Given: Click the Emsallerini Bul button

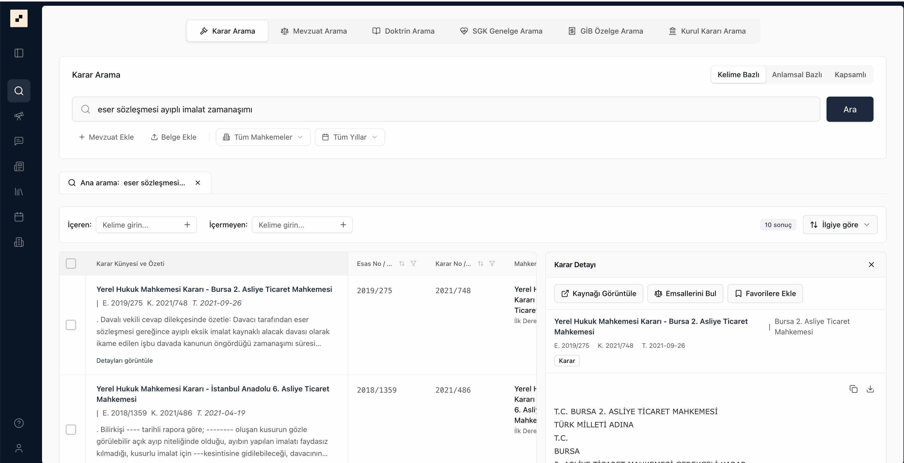Looking at the screenshot, I should coord(685,294).
